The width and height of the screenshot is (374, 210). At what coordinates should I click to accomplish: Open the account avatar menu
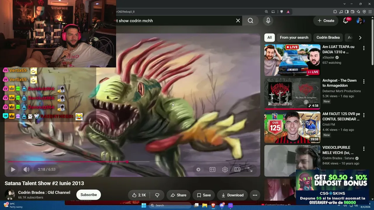pyautogui.click(x=360, y=21)
